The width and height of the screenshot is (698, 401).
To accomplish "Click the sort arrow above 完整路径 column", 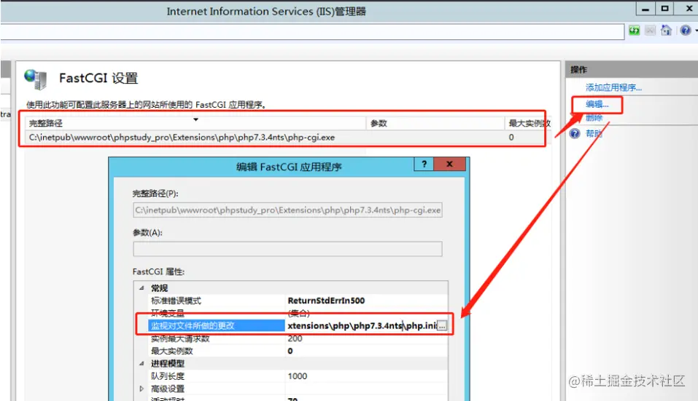I will (195, 119).
